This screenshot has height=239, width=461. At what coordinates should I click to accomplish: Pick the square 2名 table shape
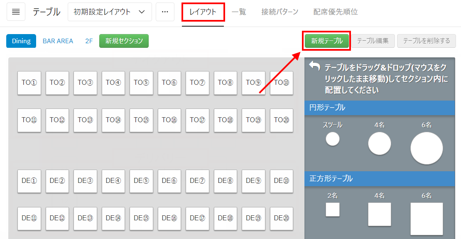pyautogui.click(x=333, y=209)
